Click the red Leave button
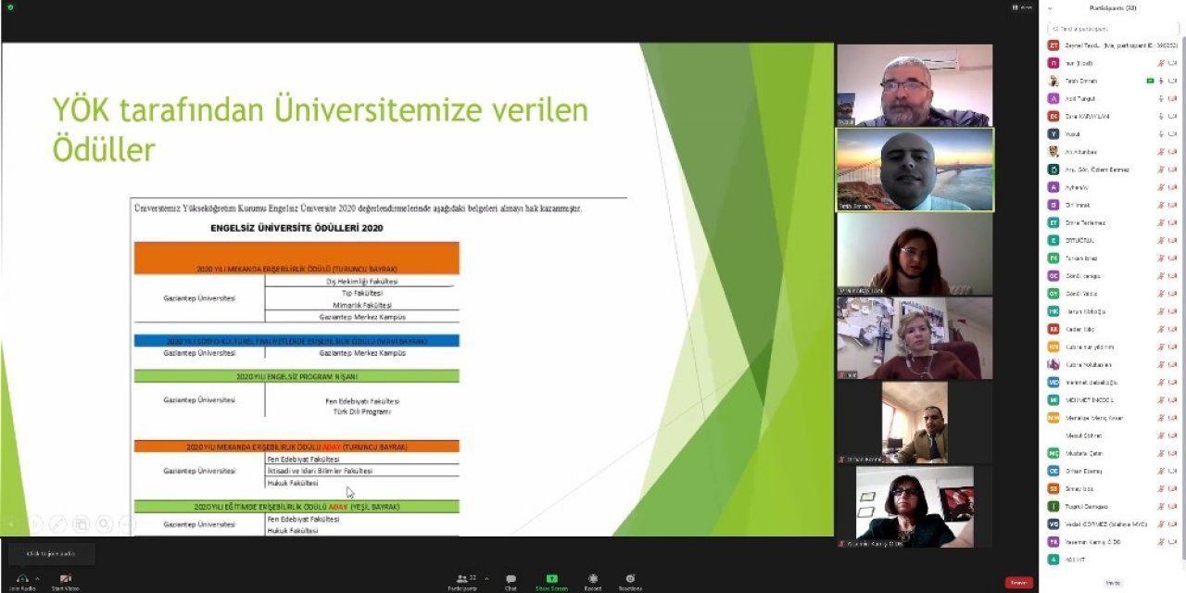The height and width of the screenshot is (593, 1186). (x=1018, y=583)
